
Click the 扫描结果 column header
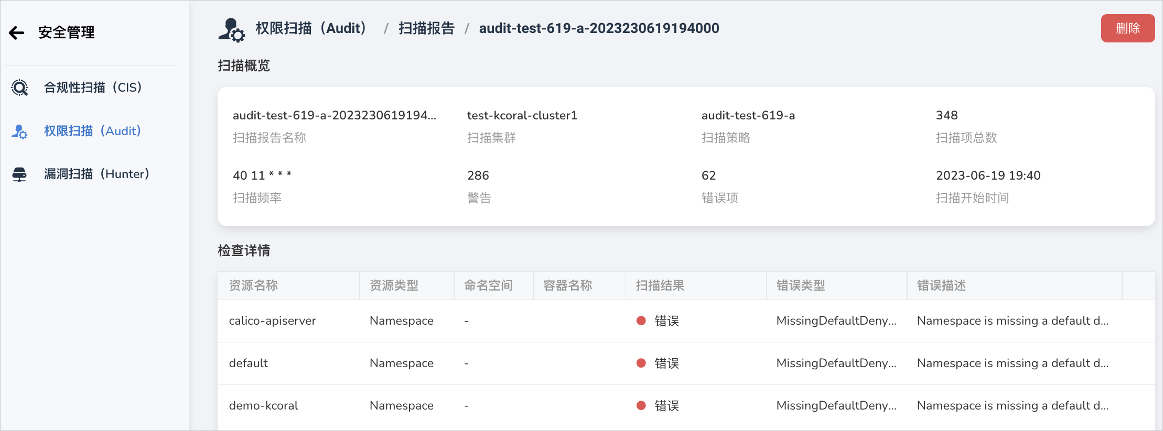pyautogui.click(x=660, y=285)
